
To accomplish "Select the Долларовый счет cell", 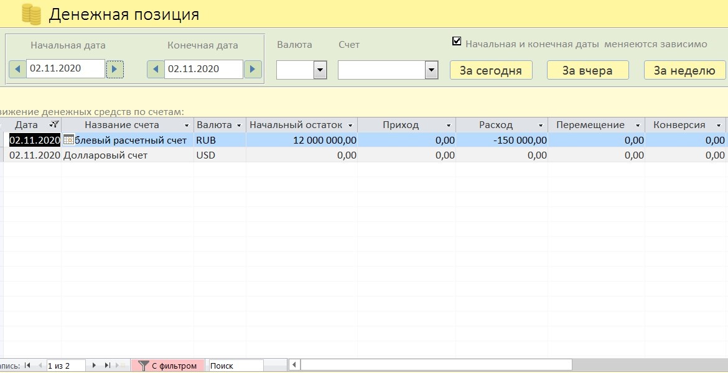I will tap(128, 155).
